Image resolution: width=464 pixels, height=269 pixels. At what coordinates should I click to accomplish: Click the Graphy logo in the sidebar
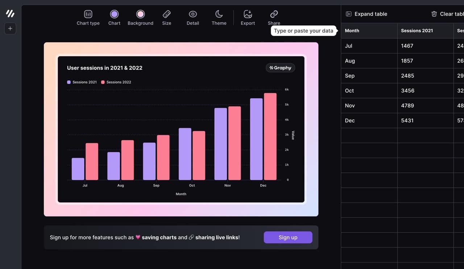click(10, 14)
